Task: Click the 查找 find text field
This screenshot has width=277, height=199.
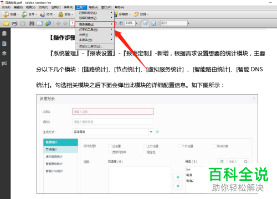Action: tap(173, 23)
